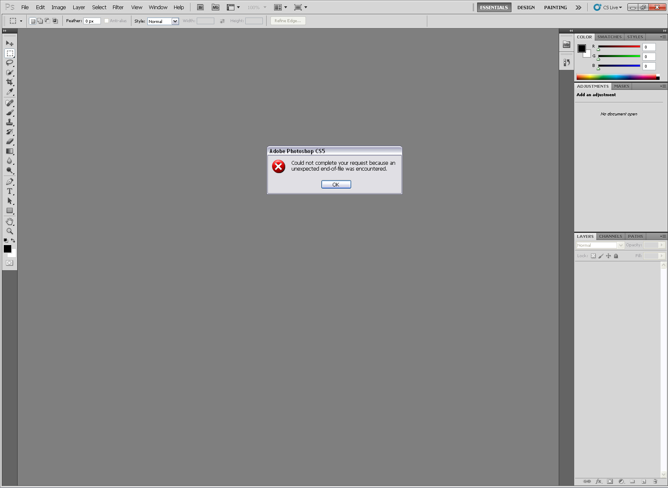Viewport: 668px width, 488px height.
Task: Open the Color panel options menu
Action: coord(663,37)
